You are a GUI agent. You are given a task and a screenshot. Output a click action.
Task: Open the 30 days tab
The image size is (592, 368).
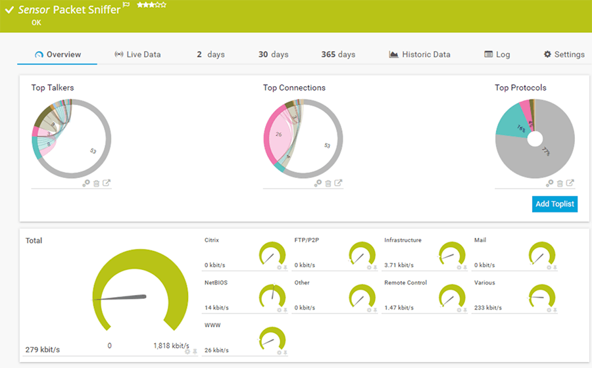274,55
